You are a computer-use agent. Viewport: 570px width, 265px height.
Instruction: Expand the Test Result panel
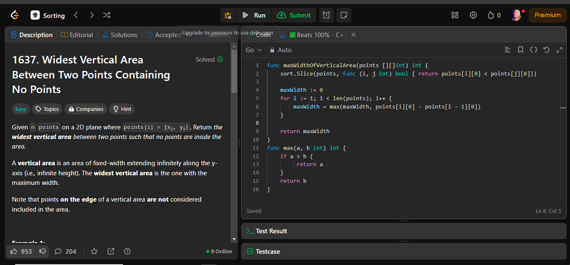click(271, 231)
